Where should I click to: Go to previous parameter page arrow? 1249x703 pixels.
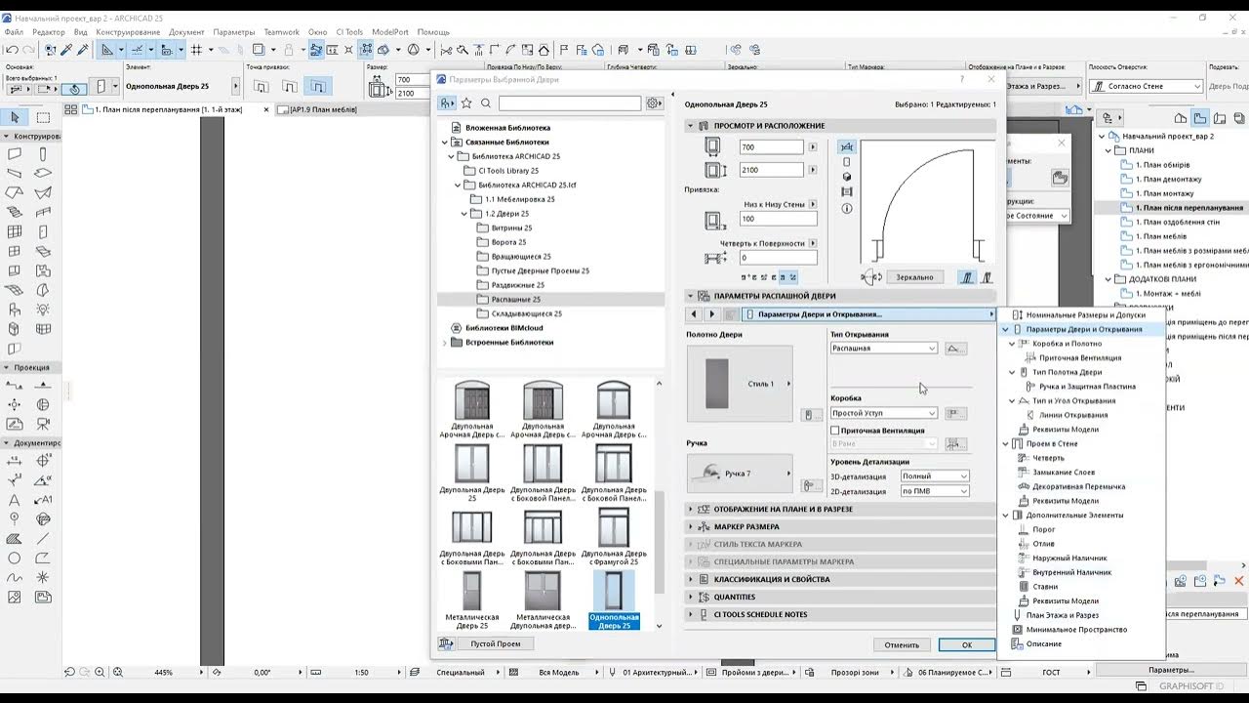695,314
